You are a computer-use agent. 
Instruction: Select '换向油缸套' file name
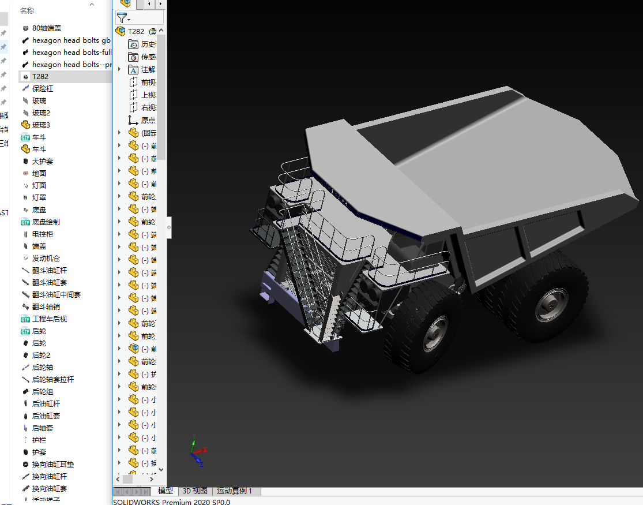(50, 489)
